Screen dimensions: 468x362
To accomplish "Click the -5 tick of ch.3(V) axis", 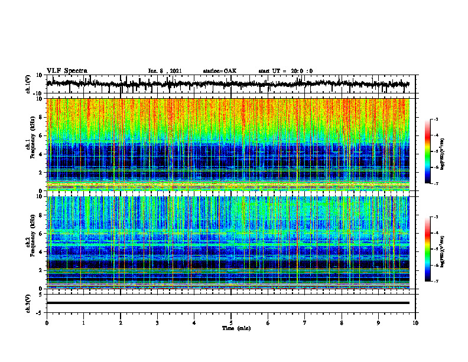I will pos(40,313).
